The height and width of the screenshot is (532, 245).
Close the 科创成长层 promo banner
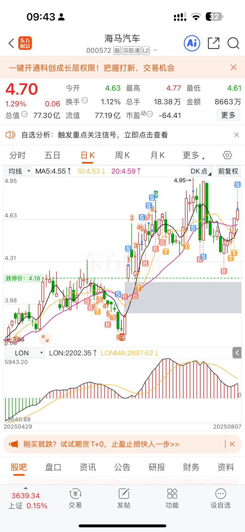coord(234,67)
